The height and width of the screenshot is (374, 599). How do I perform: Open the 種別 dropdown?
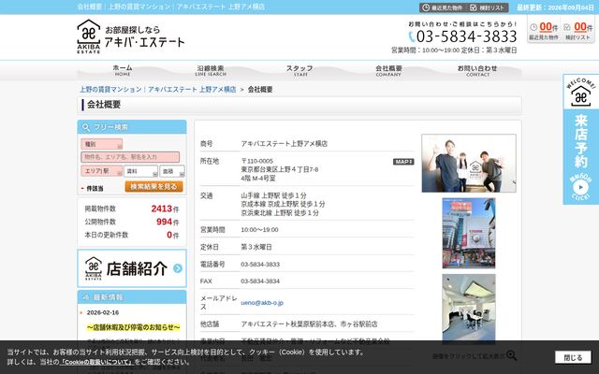(x=102, y=144)
